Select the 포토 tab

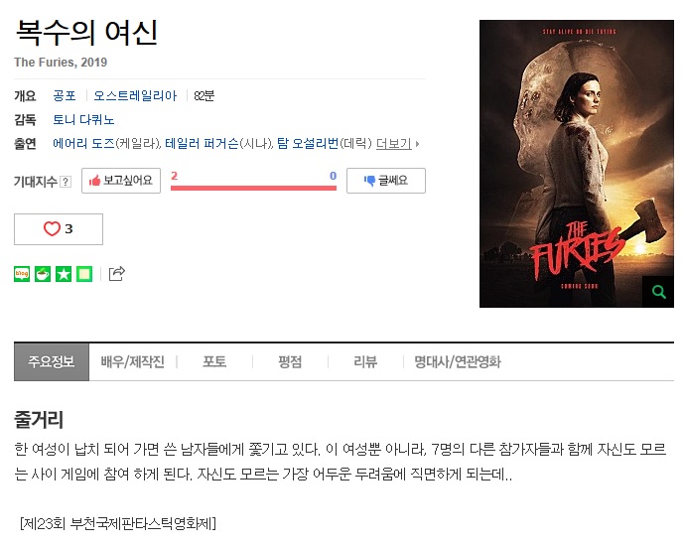point(214,361)
